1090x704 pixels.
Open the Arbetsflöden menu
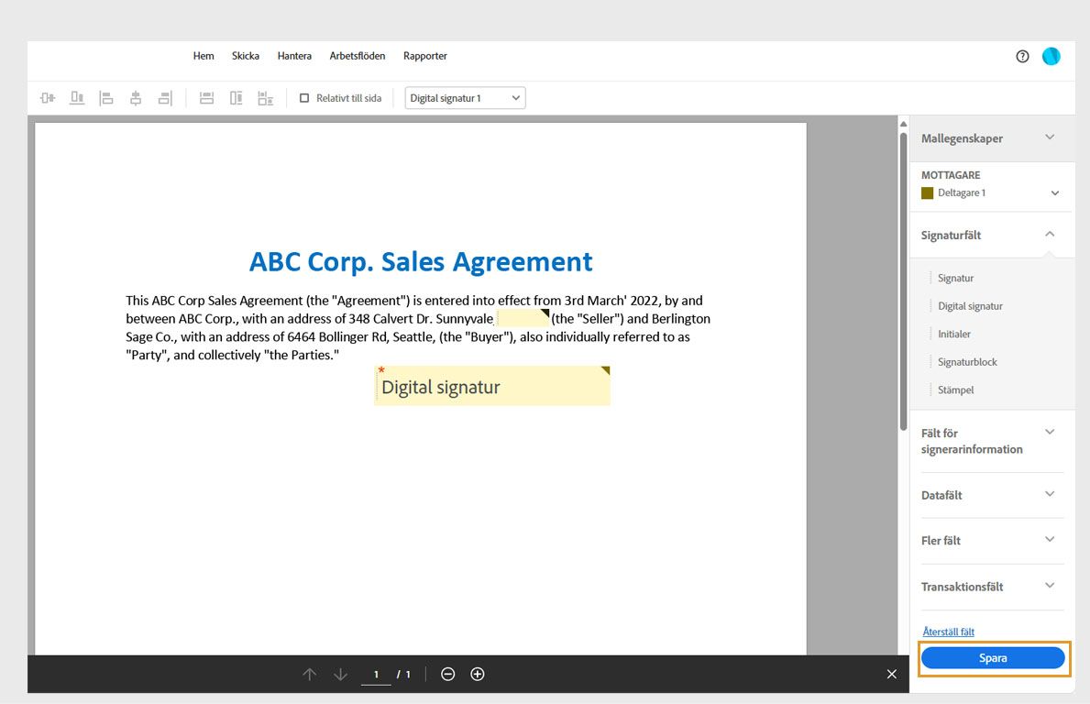[358, 56]
